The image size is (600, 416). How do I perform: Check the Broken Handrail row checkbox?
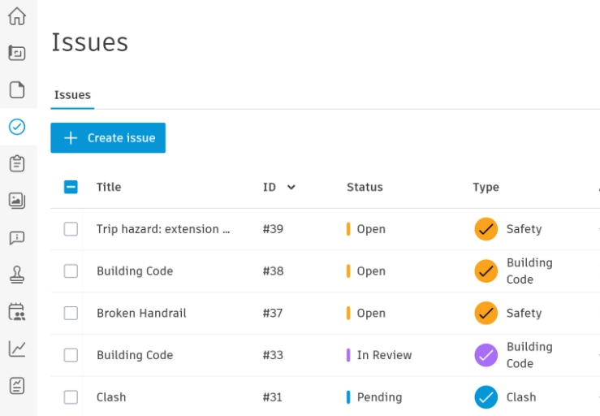(71, 313)
